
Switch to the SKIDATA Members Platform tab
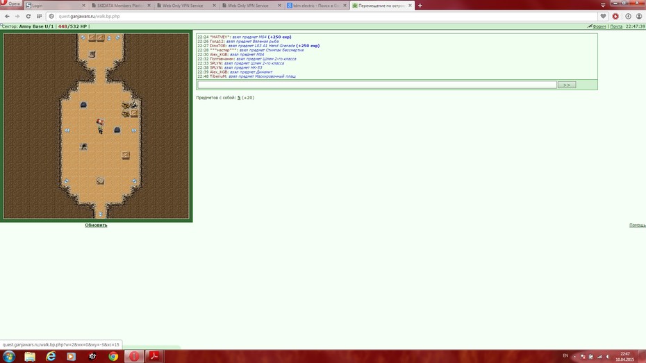coord(121,6)
